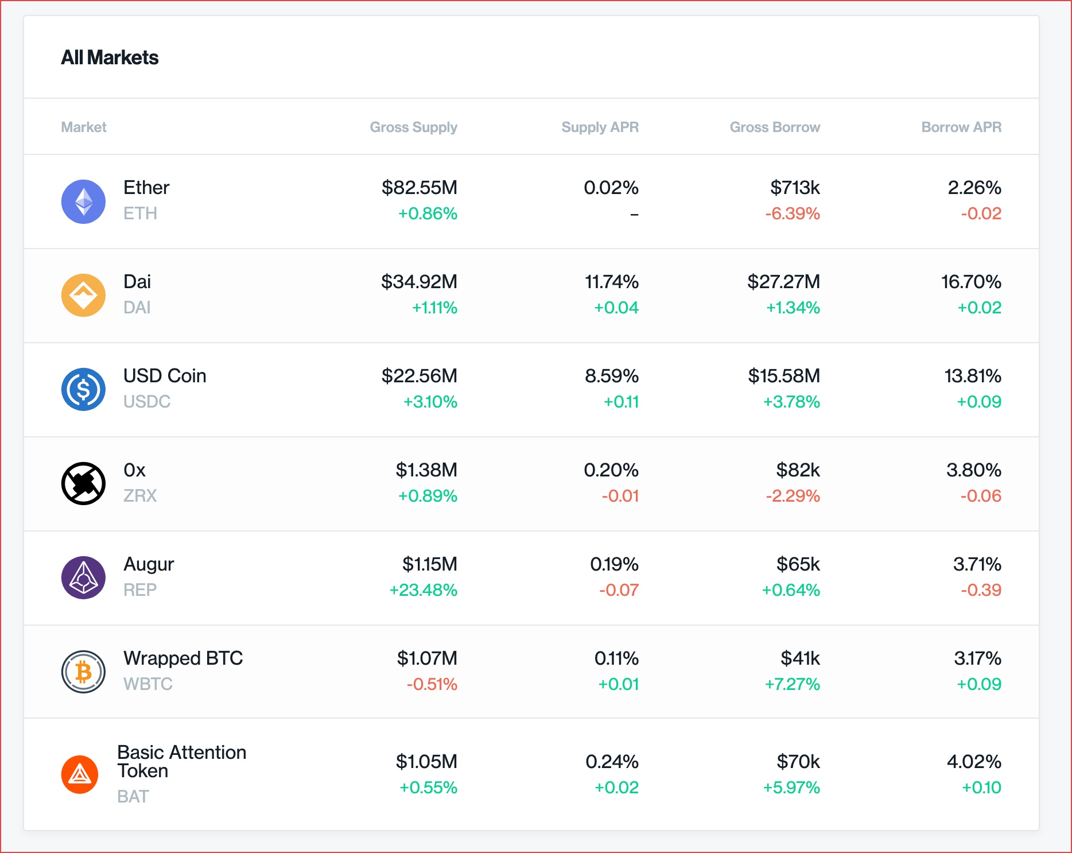
Task: Select Augur's $1.15M gross supply value
Action: point(429,564)
